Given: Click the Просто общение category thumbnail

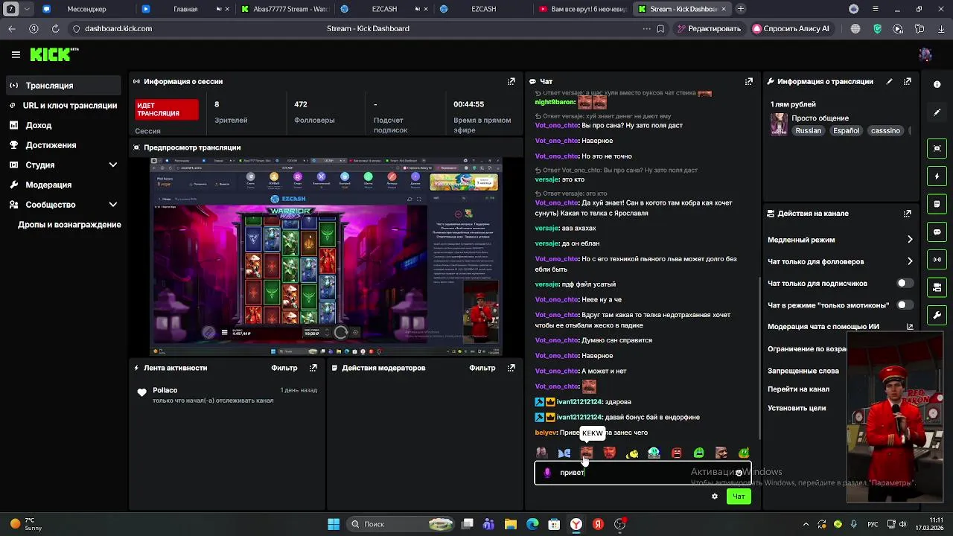Looking at the screenshot, I should click(779, 124).
